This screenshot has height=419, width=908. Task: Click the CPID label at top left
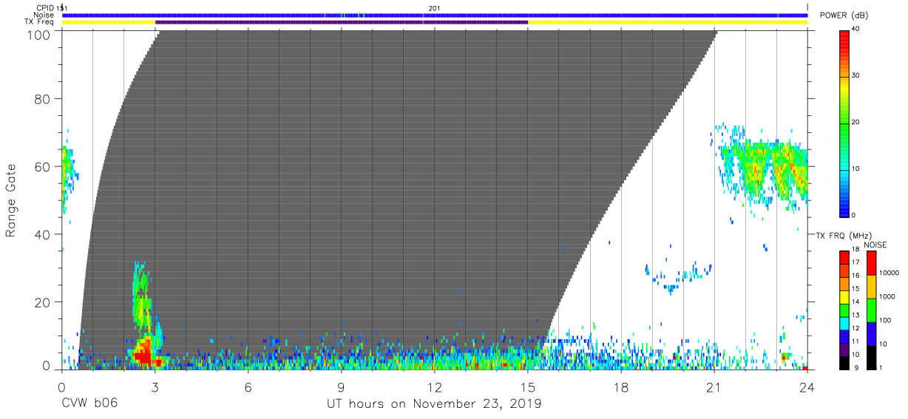pyautogui.click(x=44, y=8)
